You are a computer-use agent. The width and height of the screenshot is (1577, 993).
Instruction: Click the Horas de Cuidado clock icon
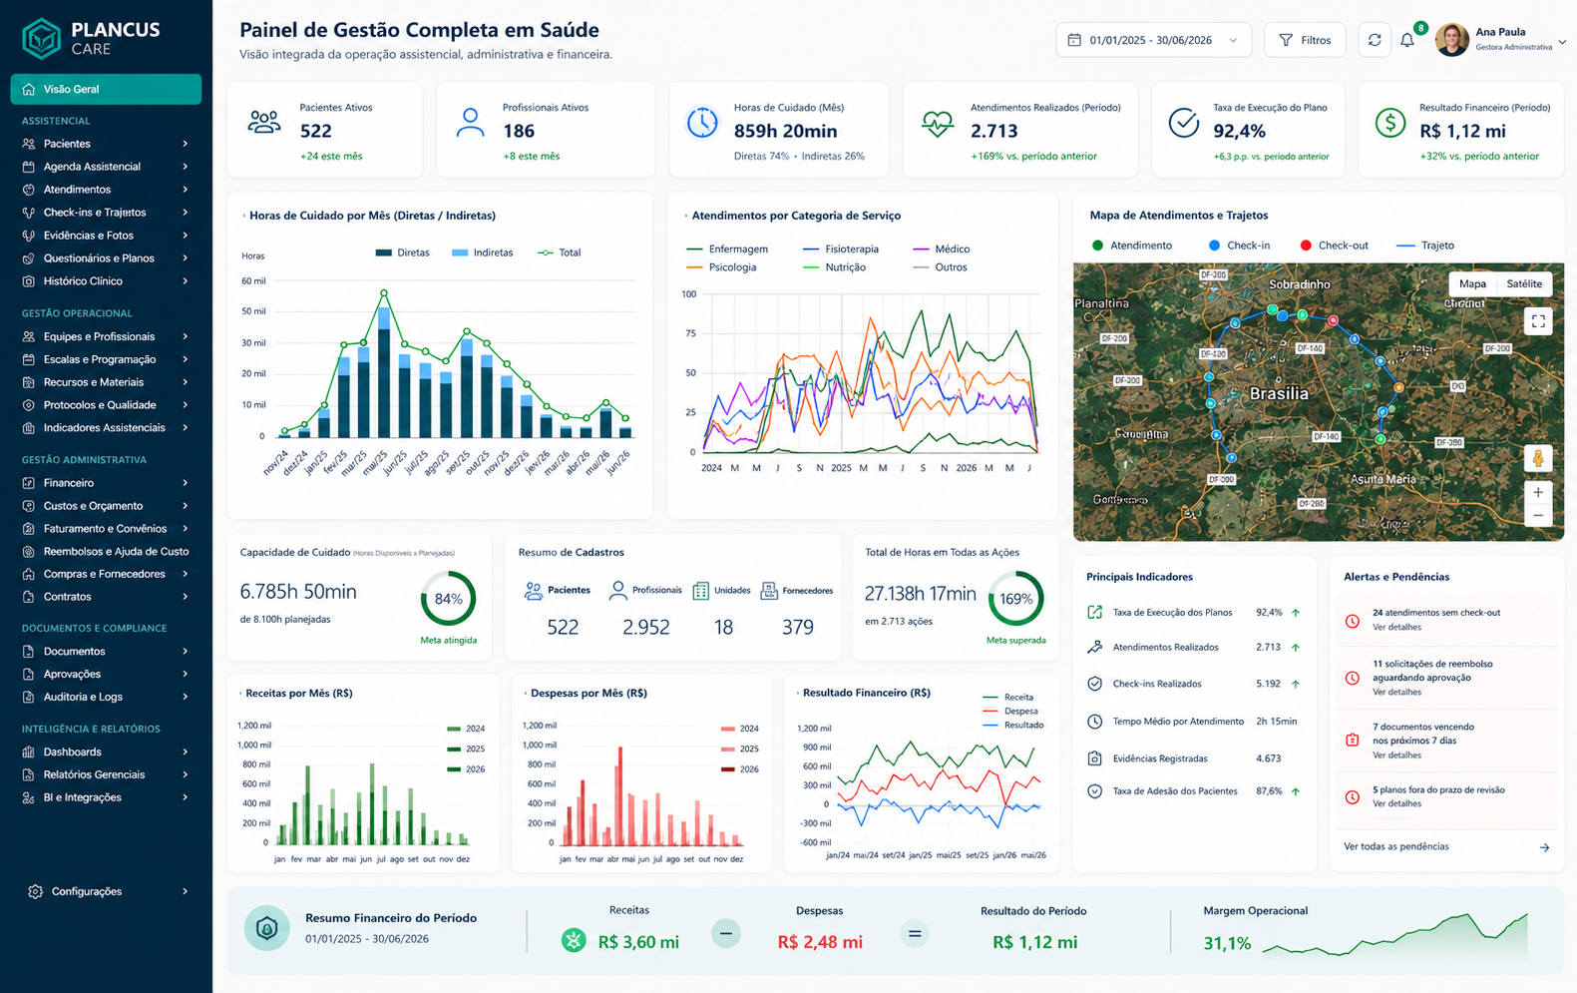pos(701,123)
